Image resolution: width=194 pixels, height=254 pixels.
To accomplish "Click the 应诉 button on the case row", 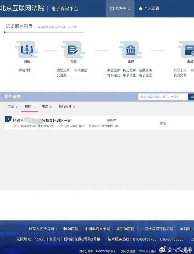I will (163, 124).
